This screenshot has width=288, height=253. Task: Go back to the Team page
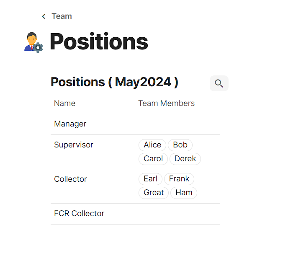click(x=62, y=16)
